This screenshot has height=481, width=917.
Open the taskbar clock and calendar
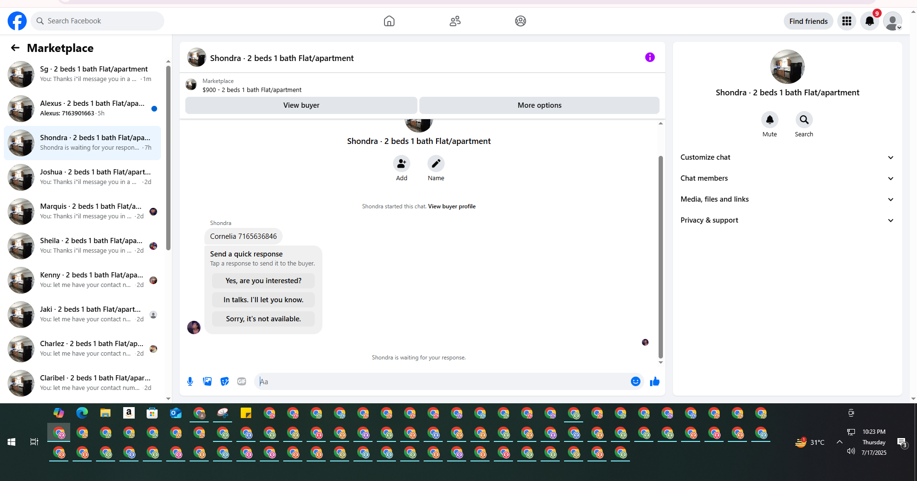874,442
